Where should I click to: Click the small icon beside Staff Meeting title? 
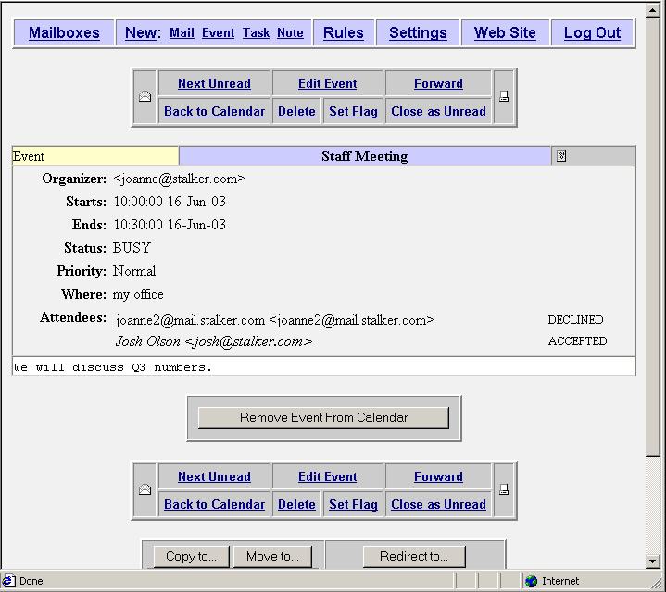pyautogui.click(x=561, y=156)
